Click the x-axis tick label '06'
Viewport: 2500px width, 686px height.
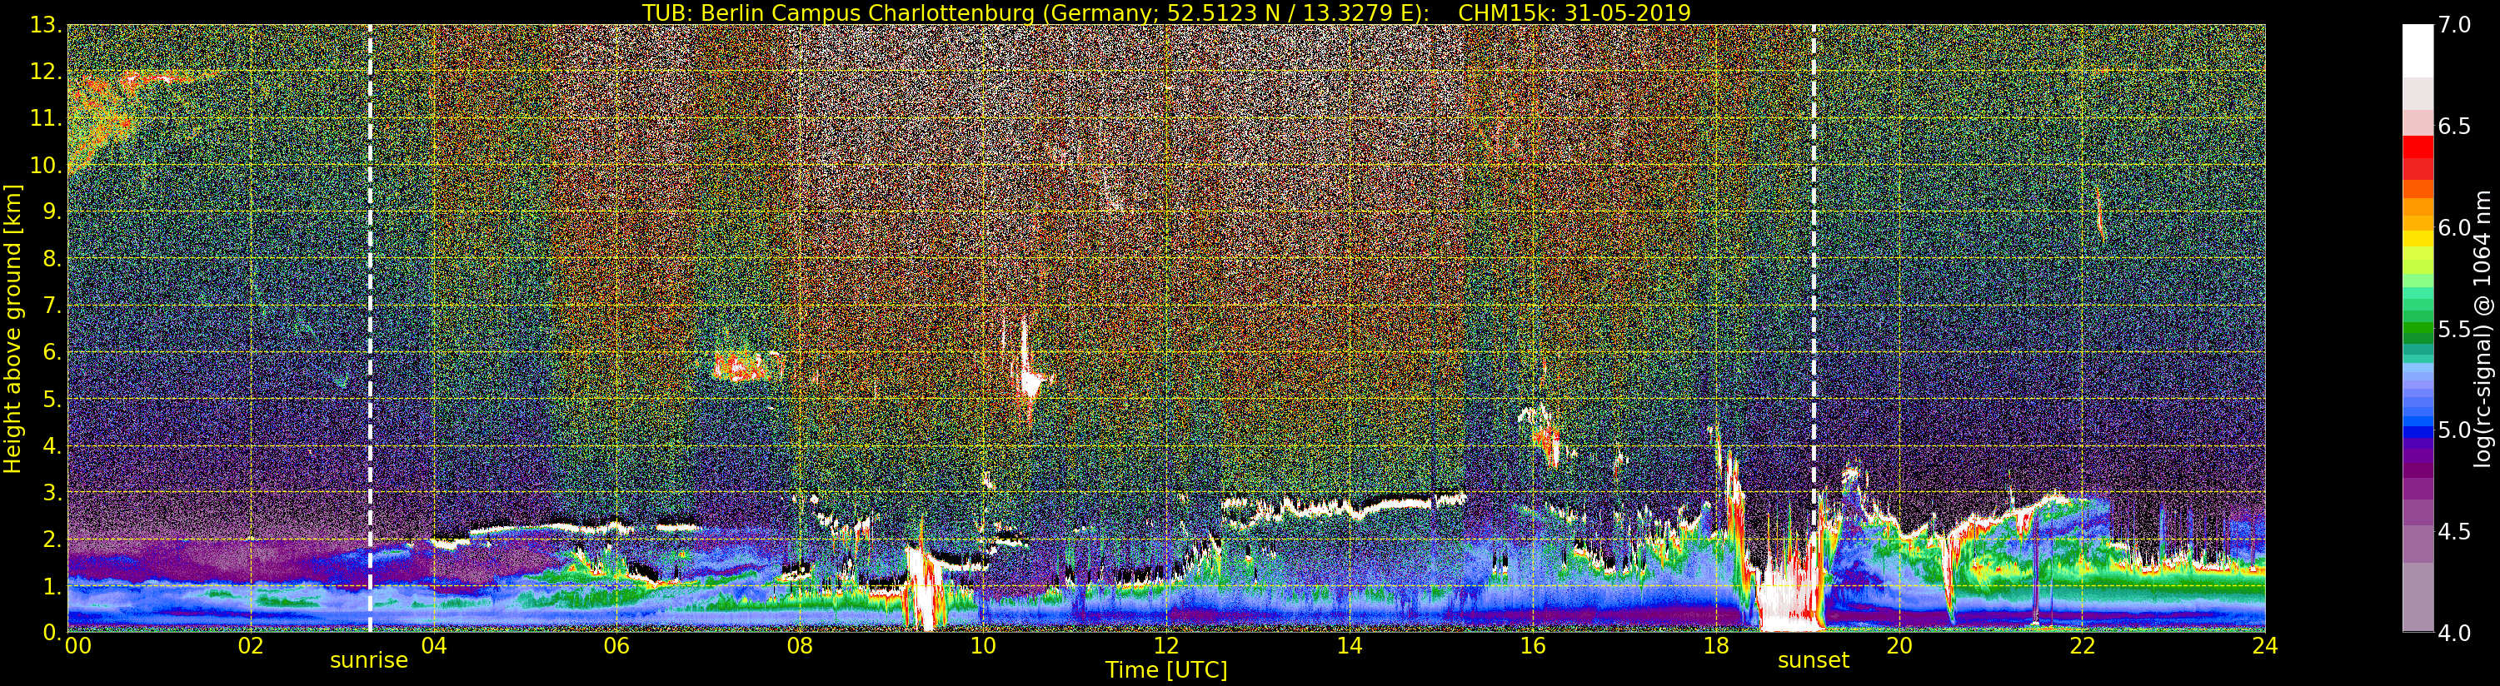616,645
